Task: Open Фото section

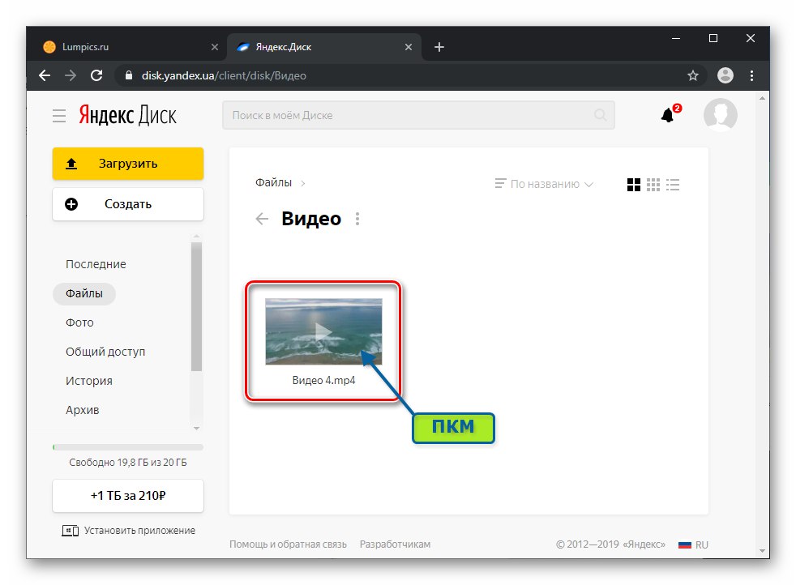Action: 79,322
